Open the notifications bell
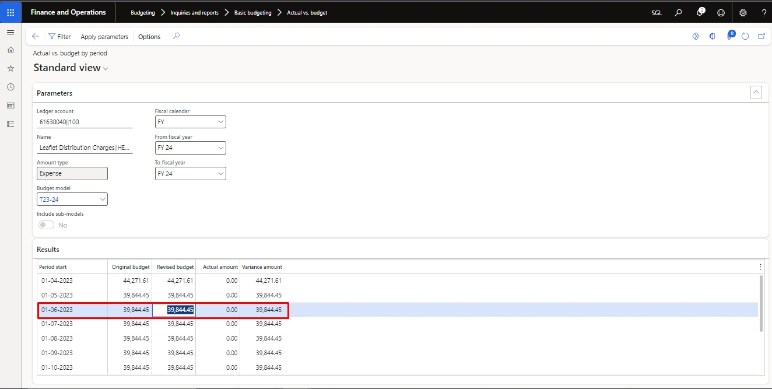Screen dimensions: 772x389 (x=700, y=12)
